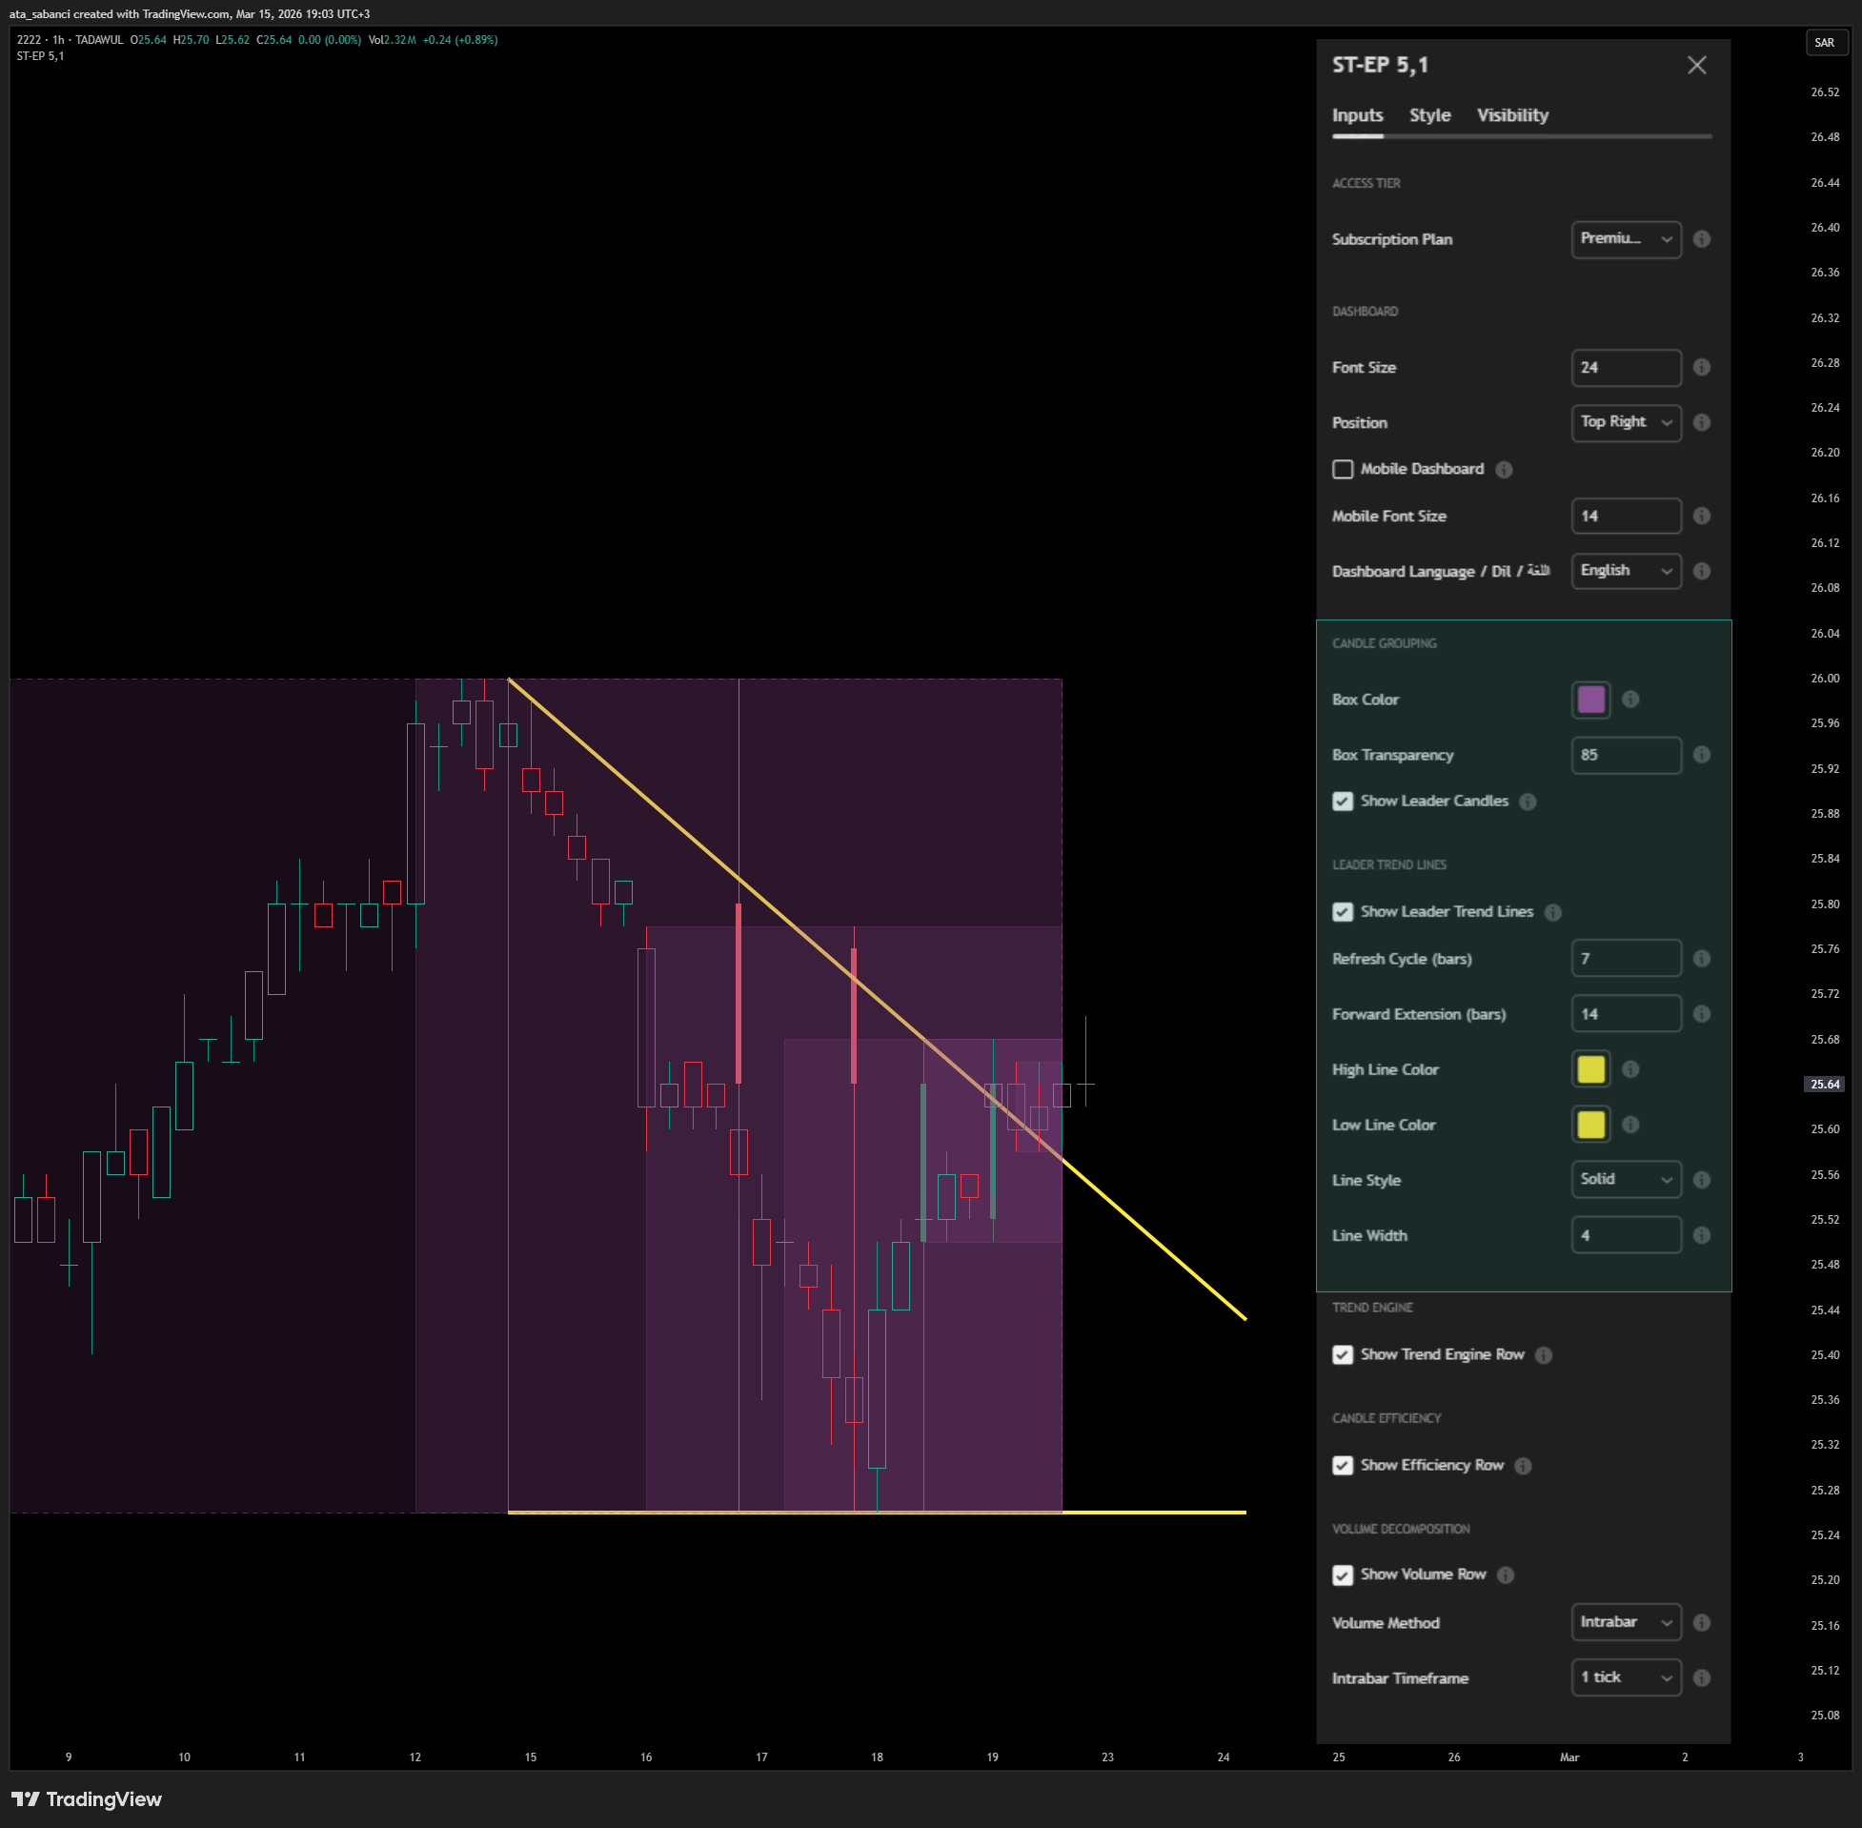The image size is (1862, 1828).
Task: Uncheck Show Leader Trend Lines
Action: point(1343,911)
